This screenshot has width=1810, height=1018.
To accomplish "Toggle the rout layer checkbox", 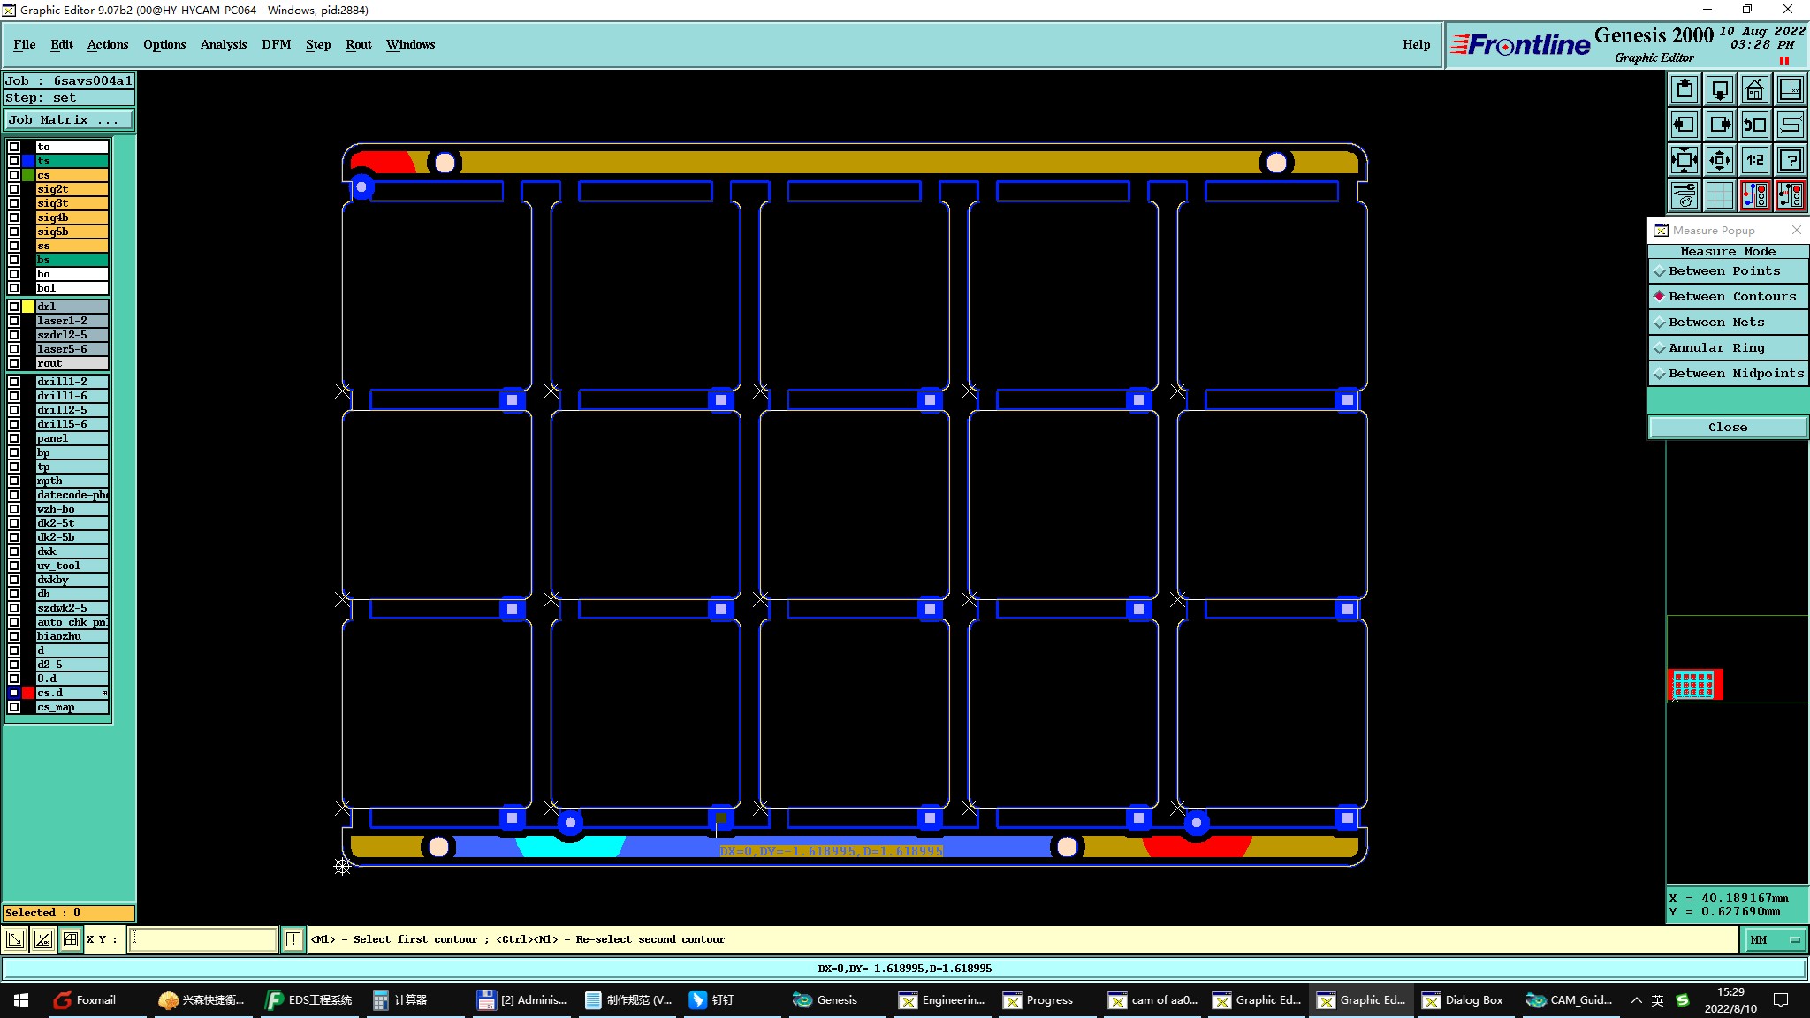I will tap(14, 363).
